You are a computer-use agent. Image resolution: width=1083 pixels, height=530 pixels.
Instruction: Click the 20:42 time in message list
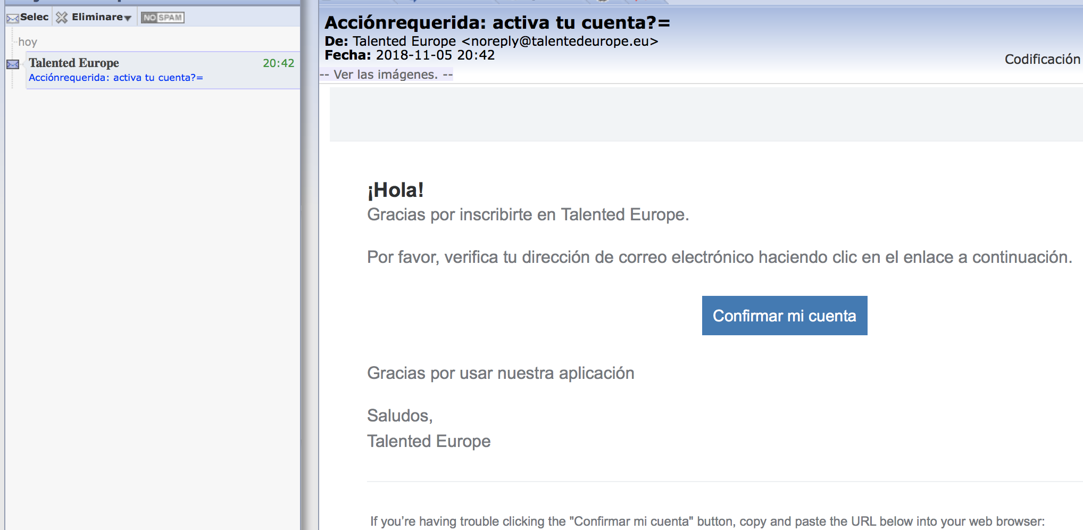point(278,63)
